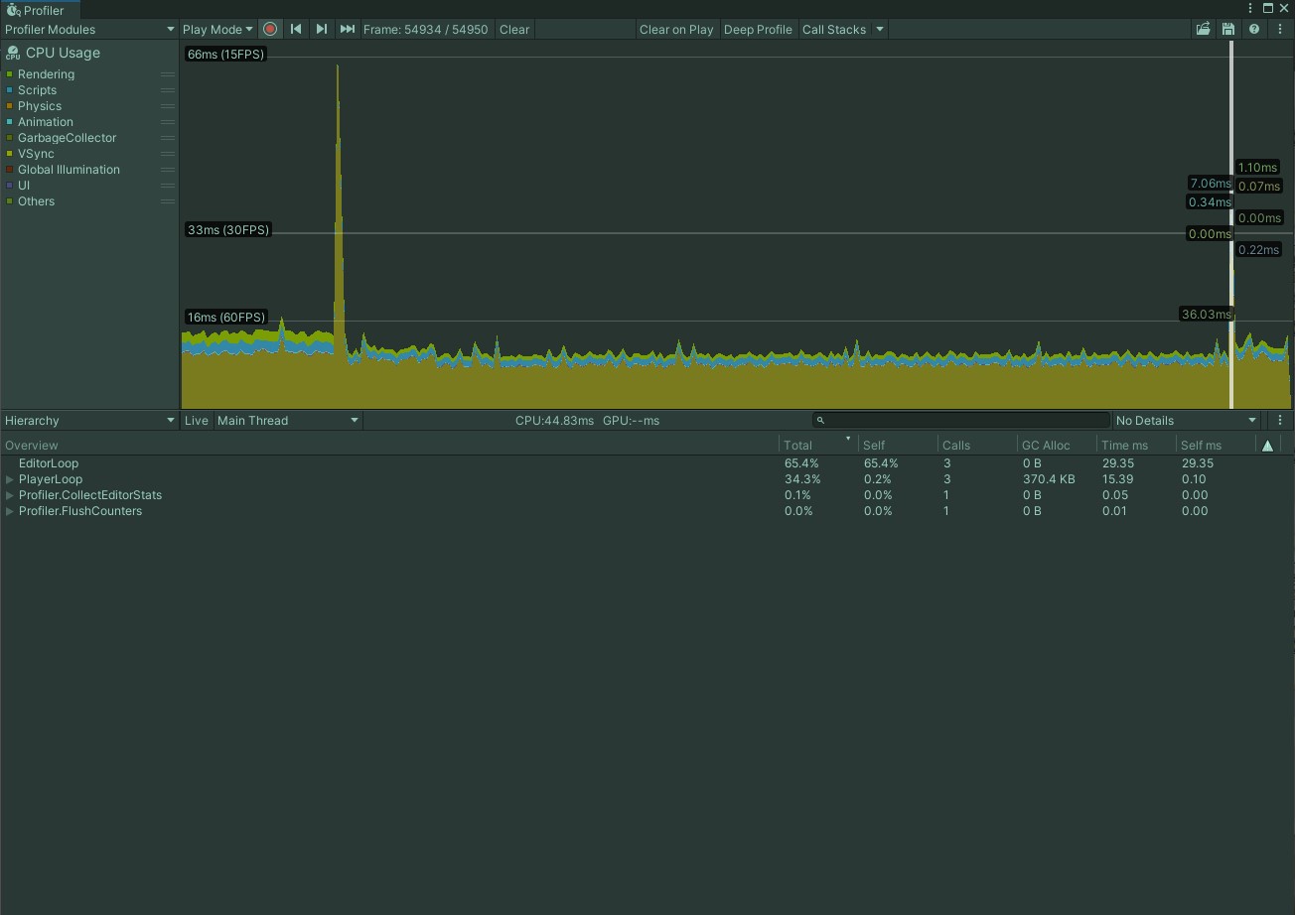Image resolution: width=1295 pixels, height=915 pixels.
Task: Open the hierarchy pane kebab menu
Action: click(1279, 421)
